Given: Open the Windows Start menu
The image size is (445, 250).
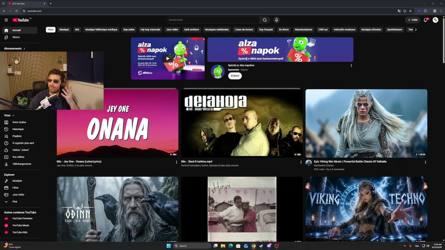Looking at the screenshot, I should tap(169, 246).
